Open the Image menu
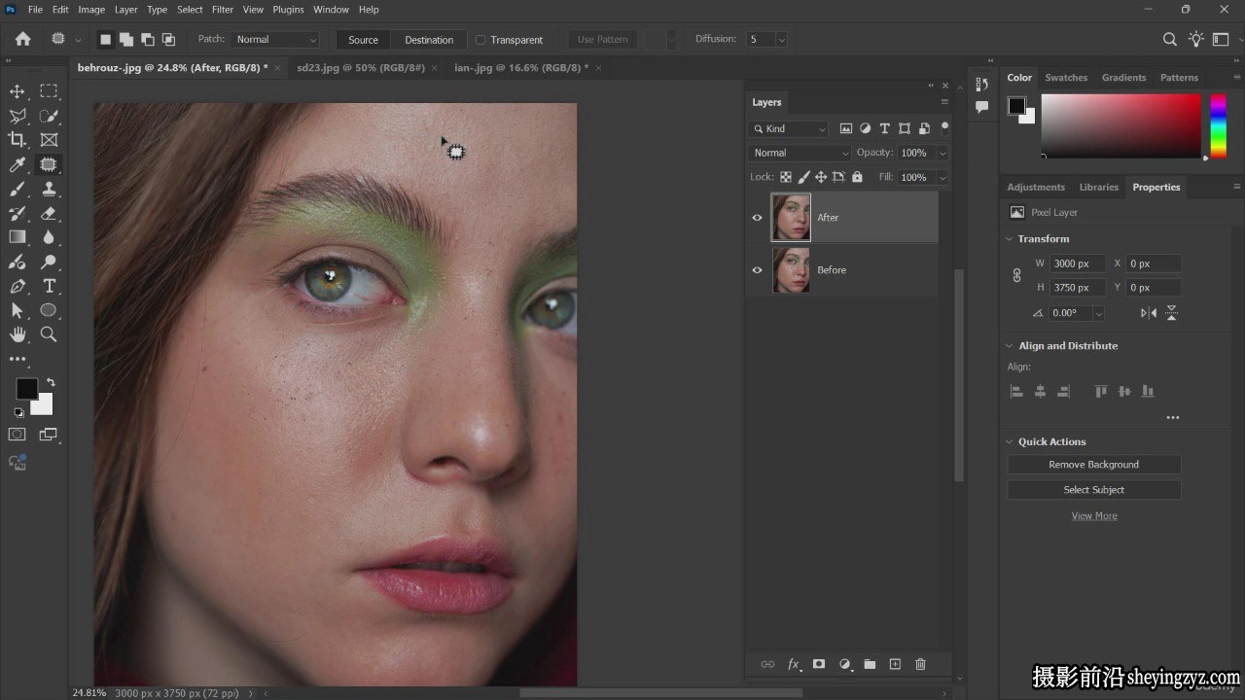 tap(91, 10)
